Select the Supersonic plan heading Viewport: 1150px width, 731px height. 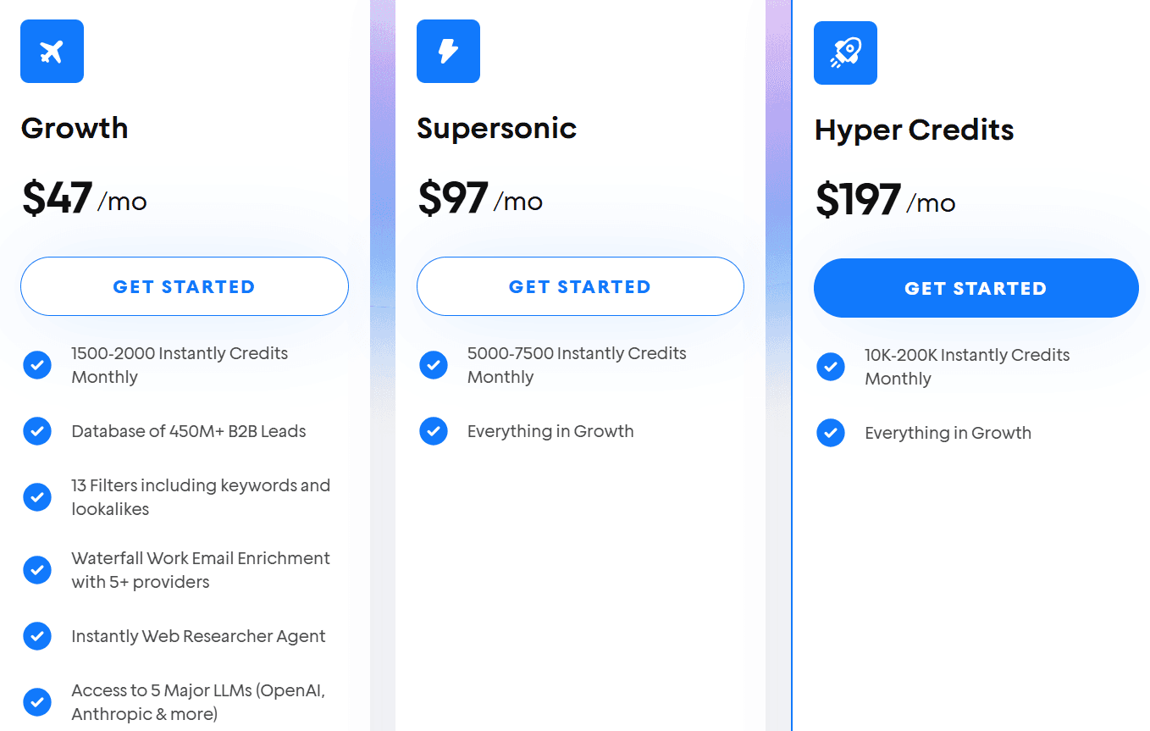point(496,129)
